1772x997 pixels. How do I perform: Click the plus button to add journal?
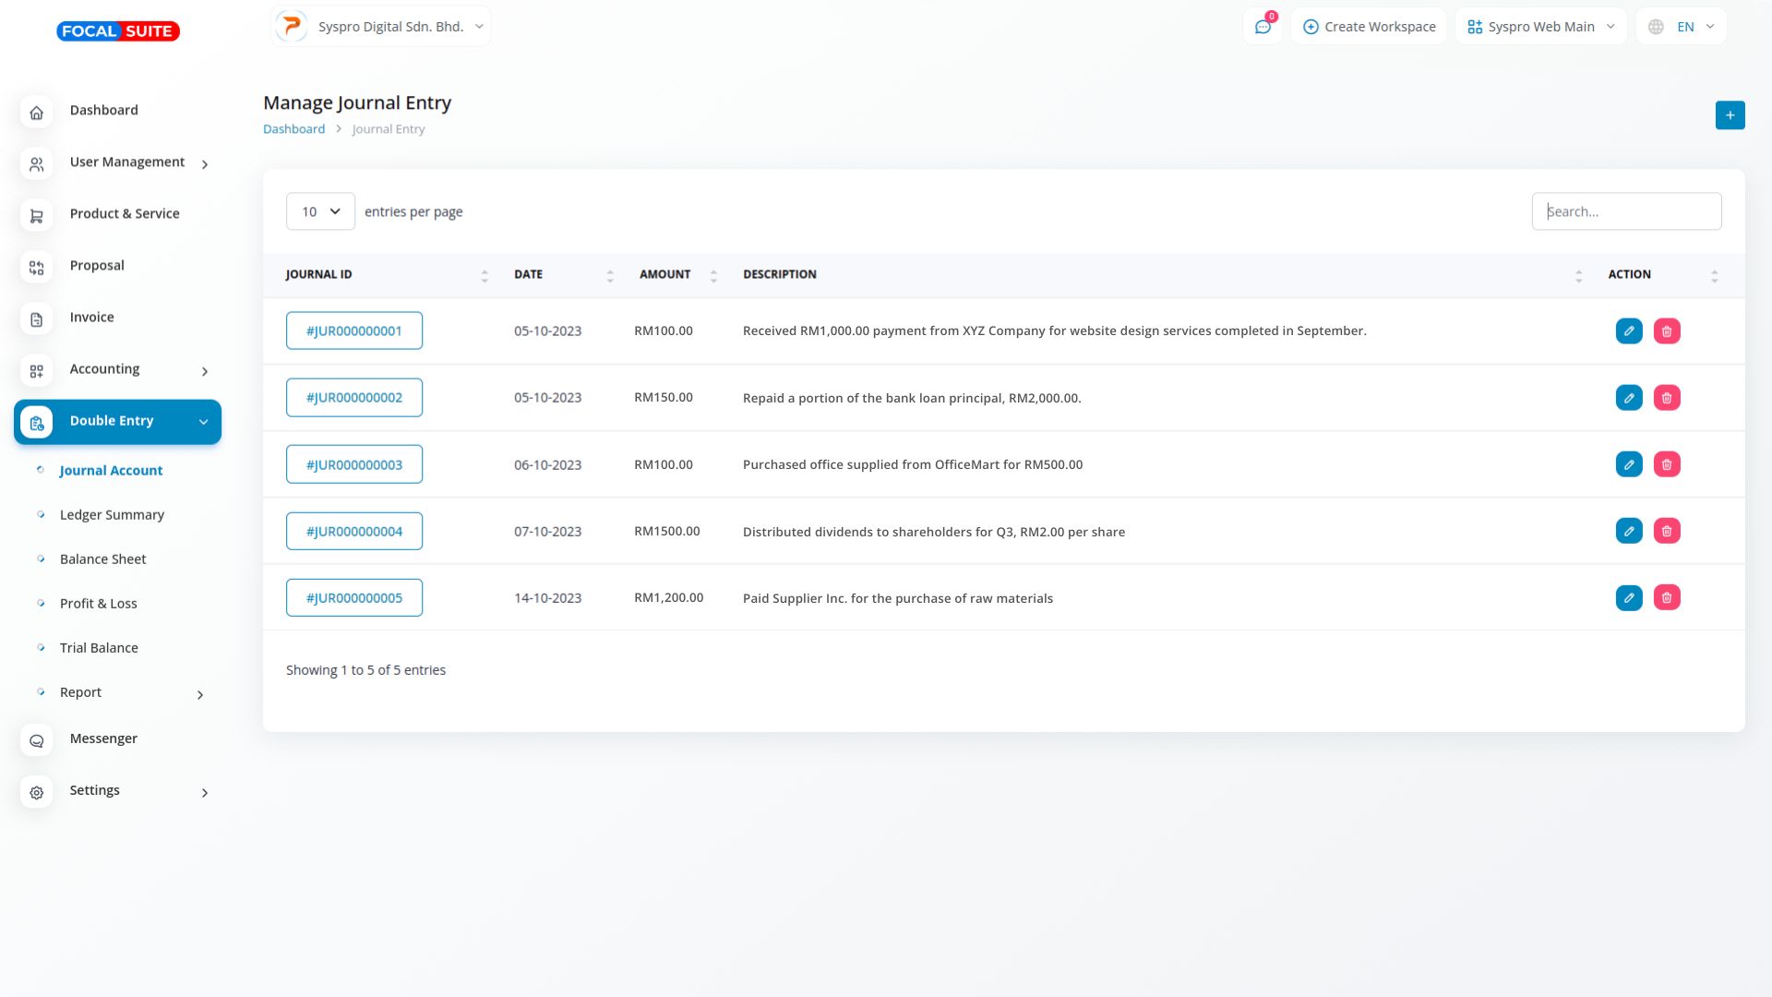(1730, 115)
